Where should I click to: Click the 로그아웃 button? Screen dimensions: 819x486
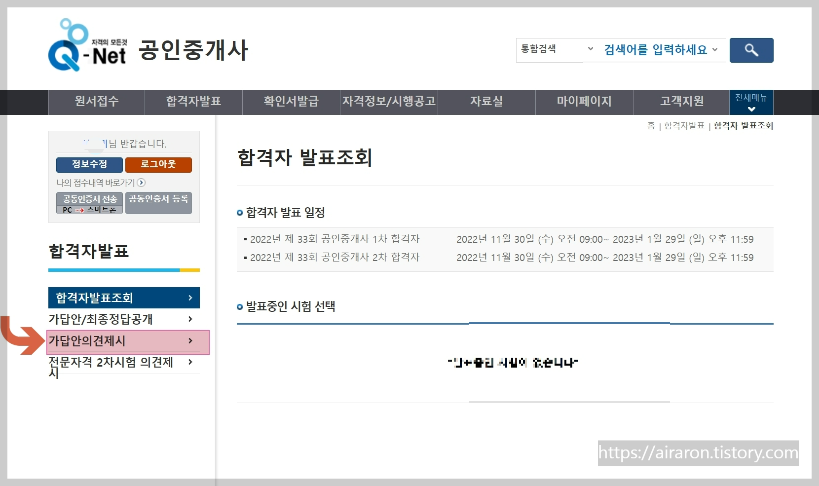(158, 165)
